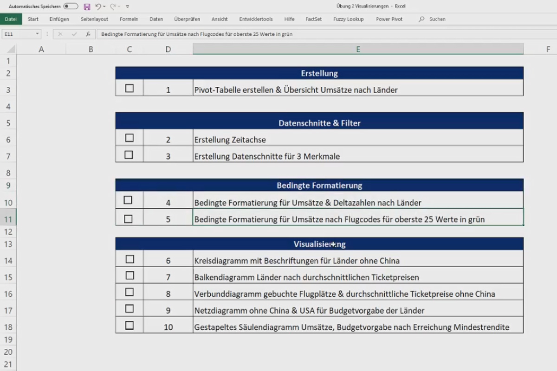
Task: Select row 11 header
Action: pos(8,219)
